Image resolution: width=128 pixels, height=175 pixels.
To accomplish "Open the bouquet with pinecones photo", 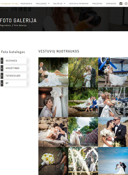I will (x=53, y=161).
